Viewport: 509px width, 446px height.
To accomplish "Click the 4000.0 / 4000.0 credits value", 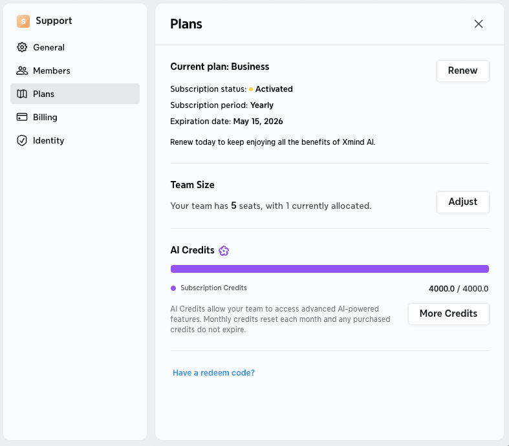I will [458, 289].
